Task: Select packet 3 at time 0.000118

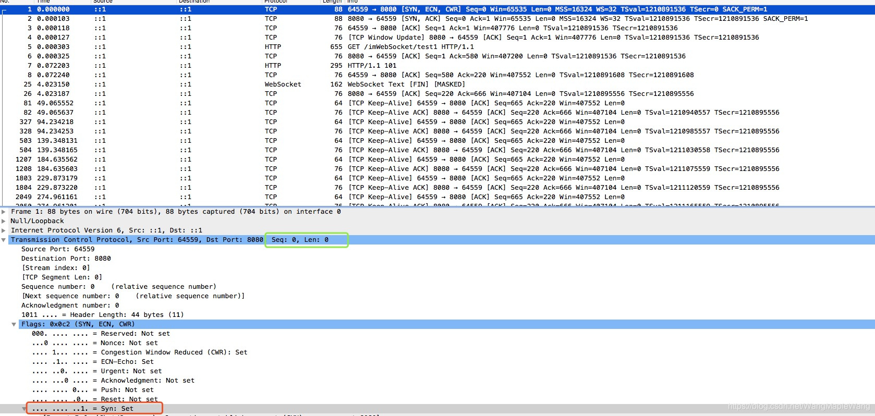Action: pos(437,28)
